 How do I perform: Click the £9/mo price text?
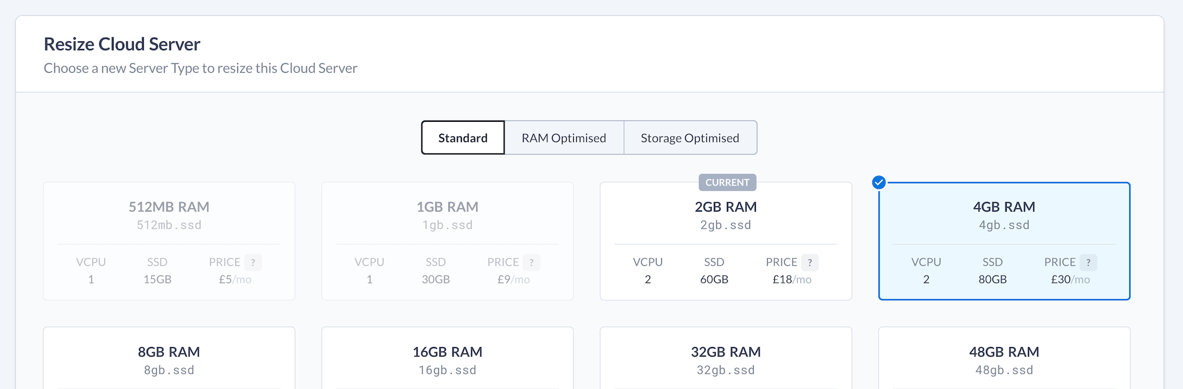pyautogui.click(x=513, y=280)
